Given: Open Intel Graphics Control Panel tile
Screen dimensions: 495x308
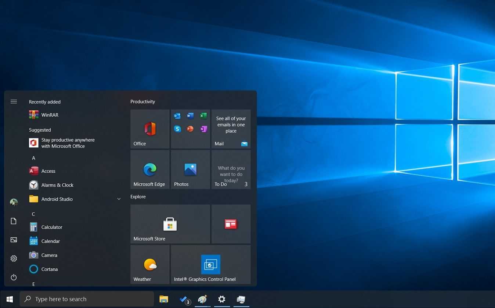Looking at the screenshot, I should 210,264.
